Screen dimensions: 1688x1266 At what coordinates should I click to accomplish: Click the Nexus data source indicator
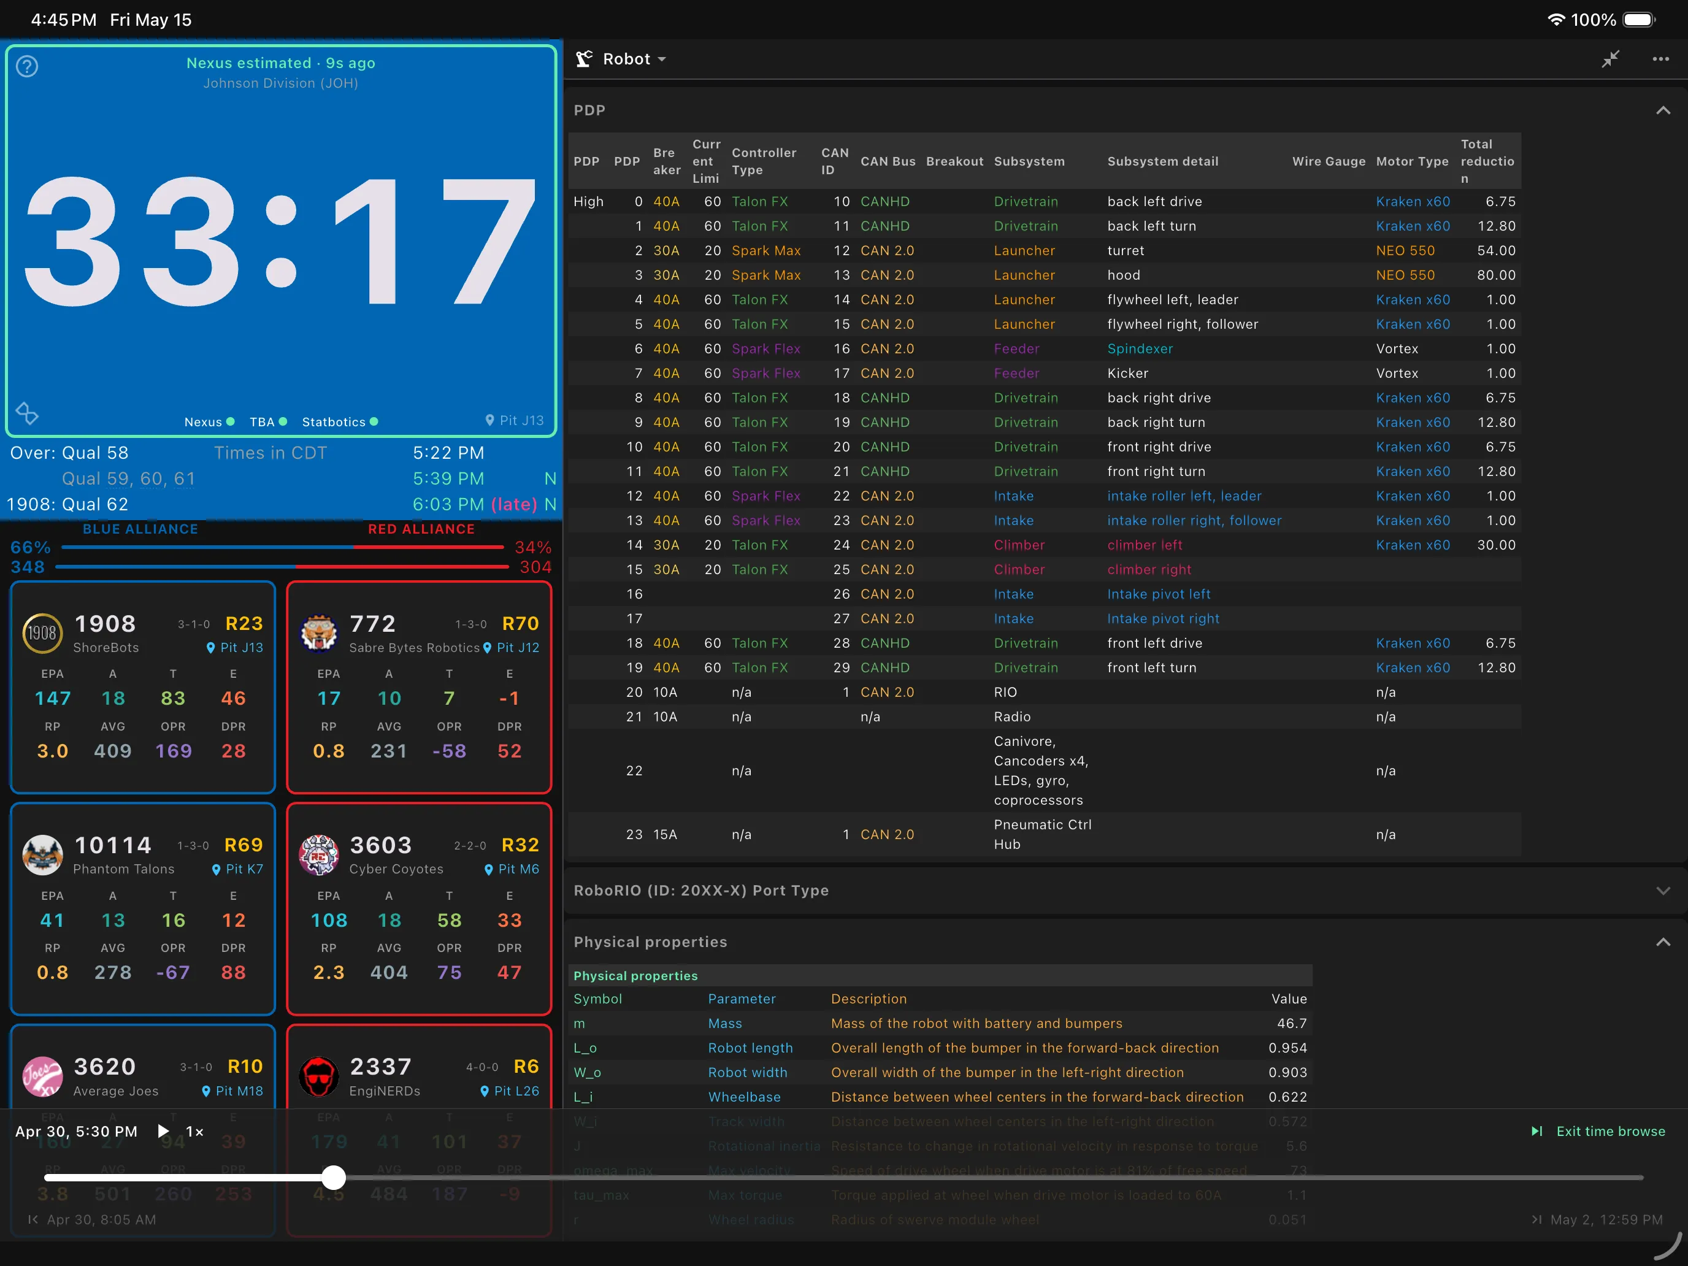(209, 422)
